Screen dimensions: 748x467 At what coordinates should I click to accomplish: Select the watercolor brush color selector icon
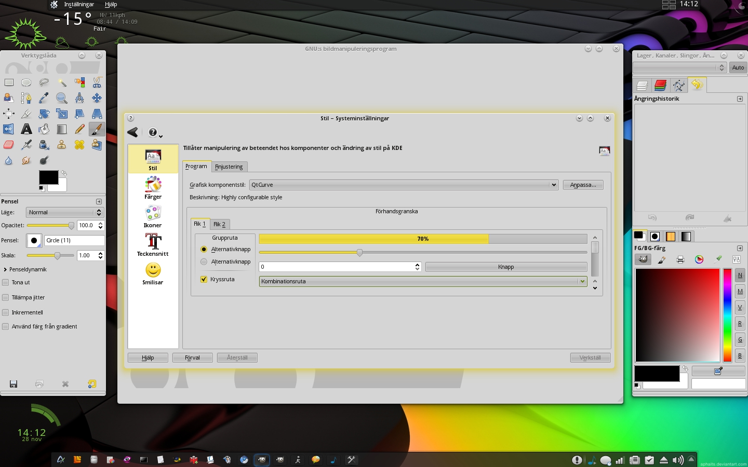tap(662, 259)
